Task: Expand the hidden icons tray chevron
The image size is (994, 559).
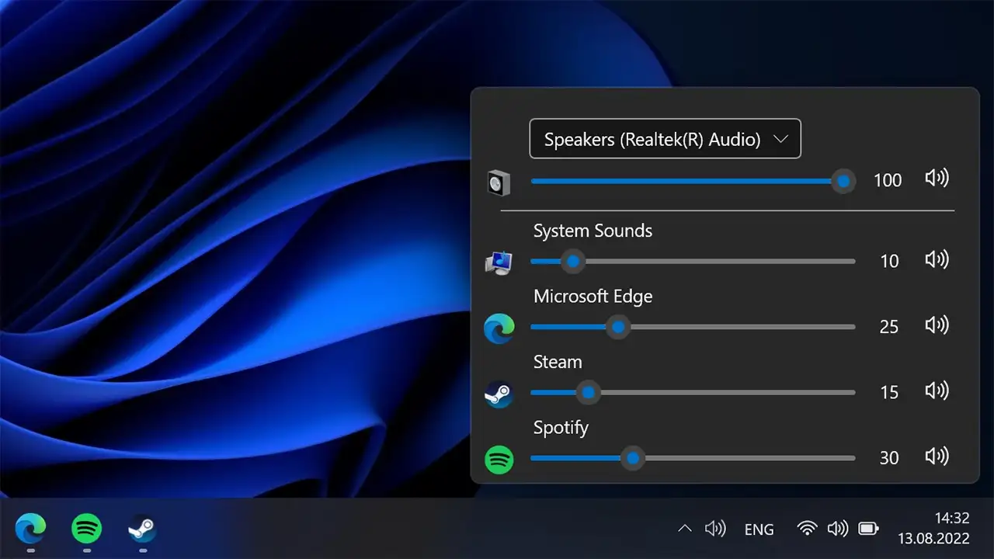Action: [684, 529]
